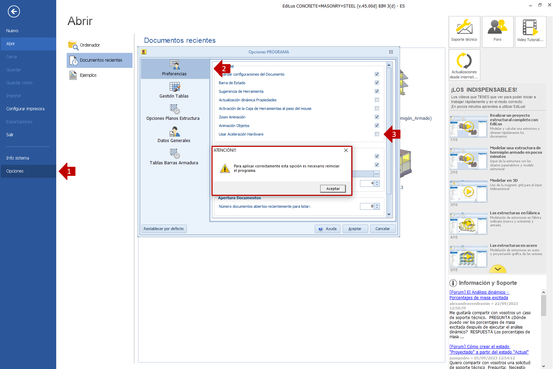This screenshot has height=369, width=553.
Task: Click options list vertical scrollbar thumb
Action: 389,131
